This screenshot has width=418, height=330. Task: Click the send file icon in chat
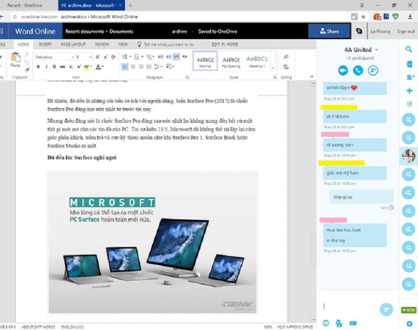pos(339,323)
